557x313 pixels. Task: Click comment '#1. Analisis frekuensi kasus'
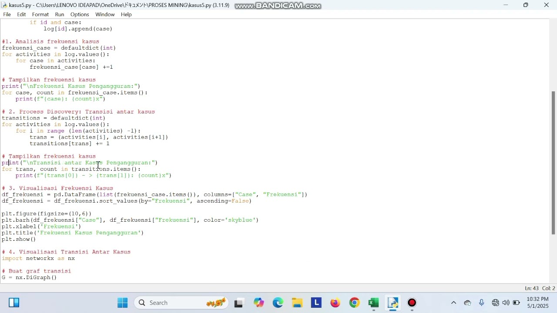pyautogui.click(x=50, y=41)
